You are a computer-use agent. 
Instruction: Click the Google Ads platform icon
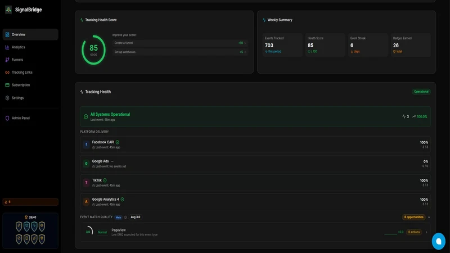tap(86, 164)
